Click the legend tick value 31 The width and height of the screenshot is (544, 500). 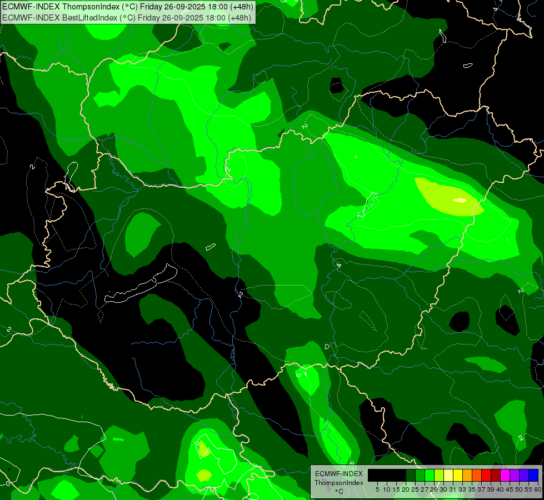[453, 489]
